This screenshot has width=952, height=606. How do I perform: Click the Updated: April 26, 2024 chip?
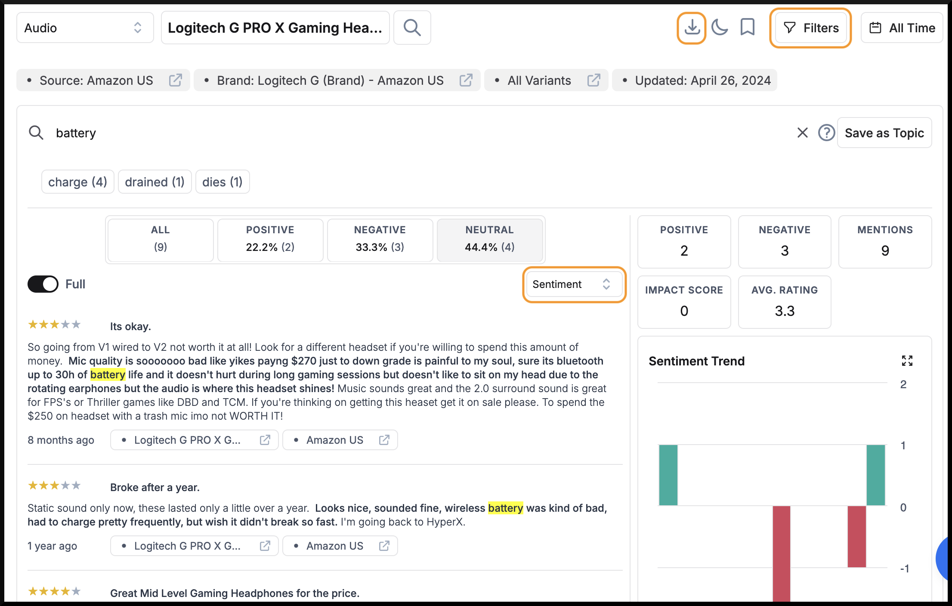coord(695,80)
